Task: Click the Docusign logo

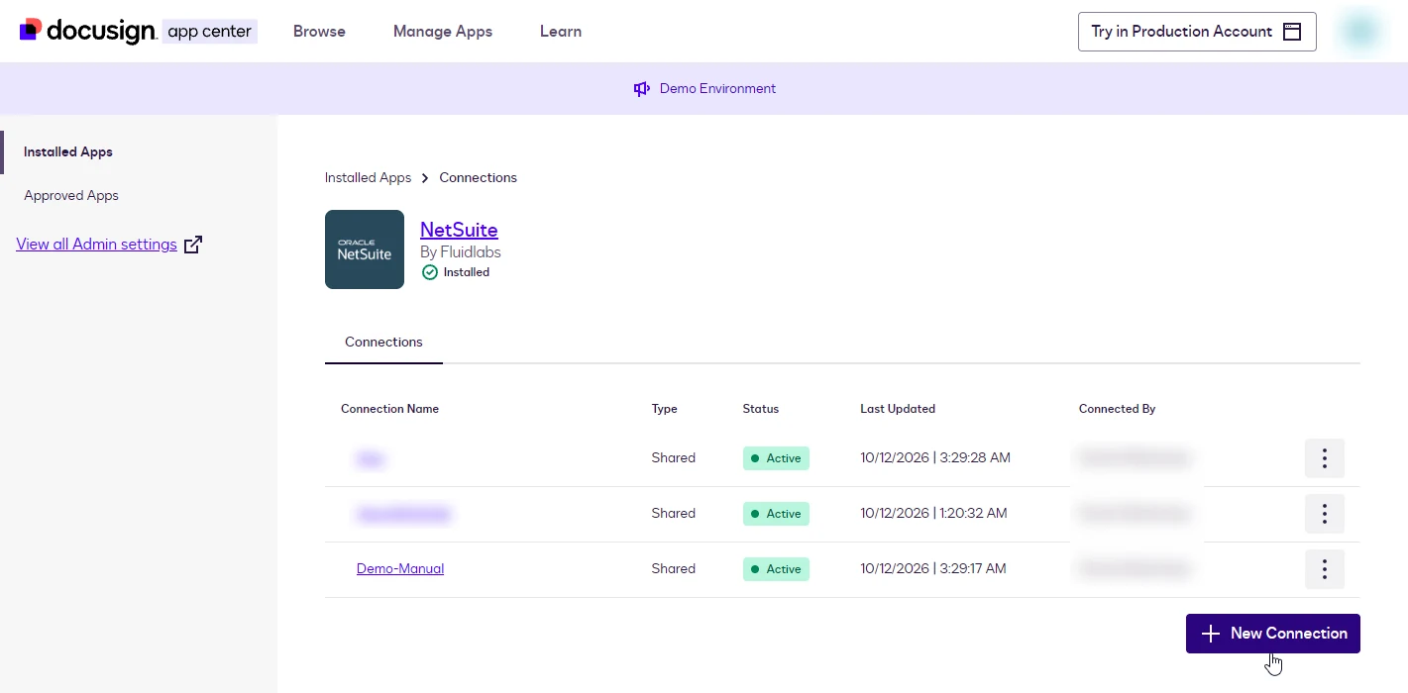Action: click(x=87, y=31)
